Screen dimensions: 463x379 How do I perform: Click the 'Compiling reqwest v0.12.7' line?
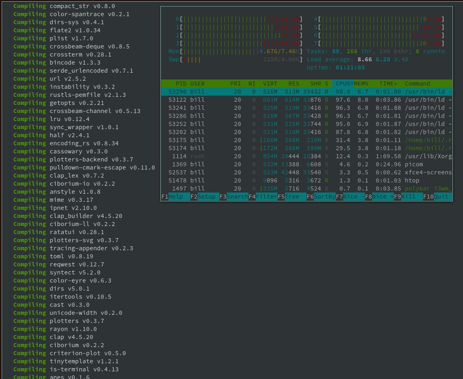tap(59, 264)
